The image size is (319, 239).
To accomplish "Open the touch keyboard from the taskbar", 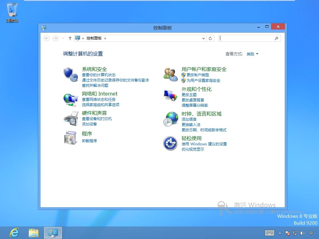I will (269, 233).
